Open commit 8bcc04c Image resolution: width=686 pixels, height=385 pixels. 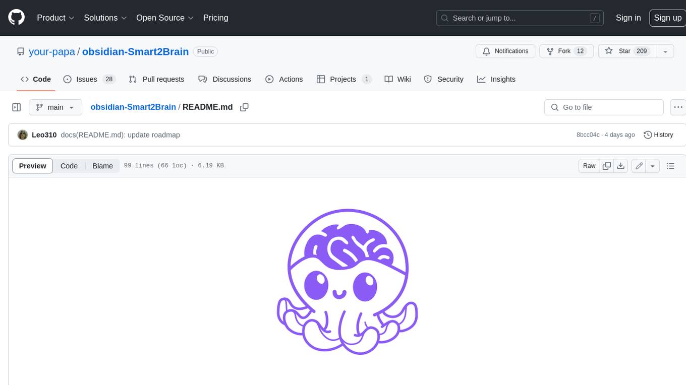point(588,135)
